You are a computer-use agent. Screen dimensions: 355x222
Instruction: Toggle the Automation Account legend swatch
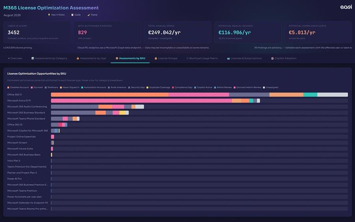[x=82, y=88]
